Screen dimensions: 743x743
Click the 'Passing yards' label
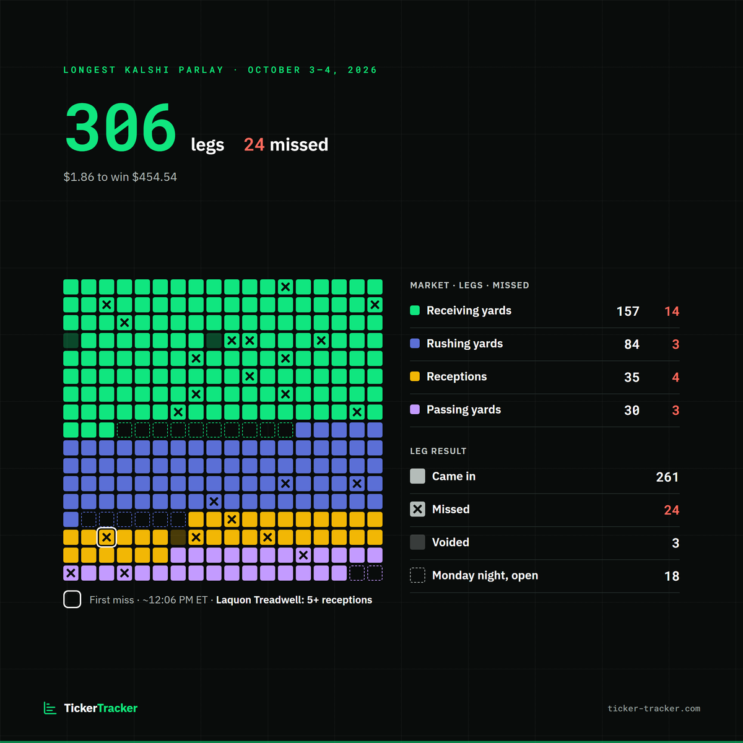[464, 410]
